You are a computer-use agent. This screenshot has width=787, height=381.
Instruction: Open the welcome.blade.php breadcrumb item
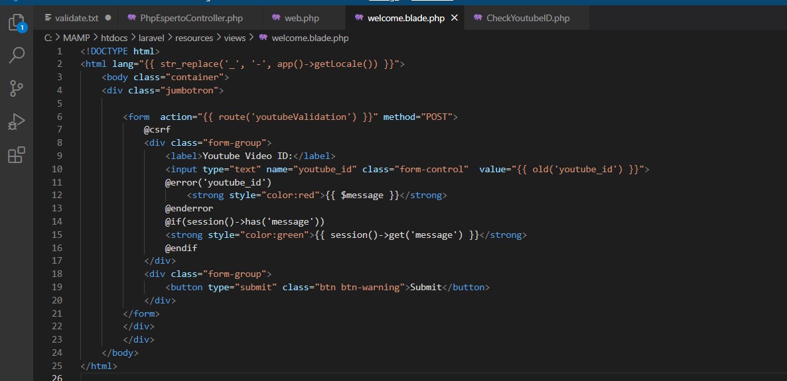303,38
